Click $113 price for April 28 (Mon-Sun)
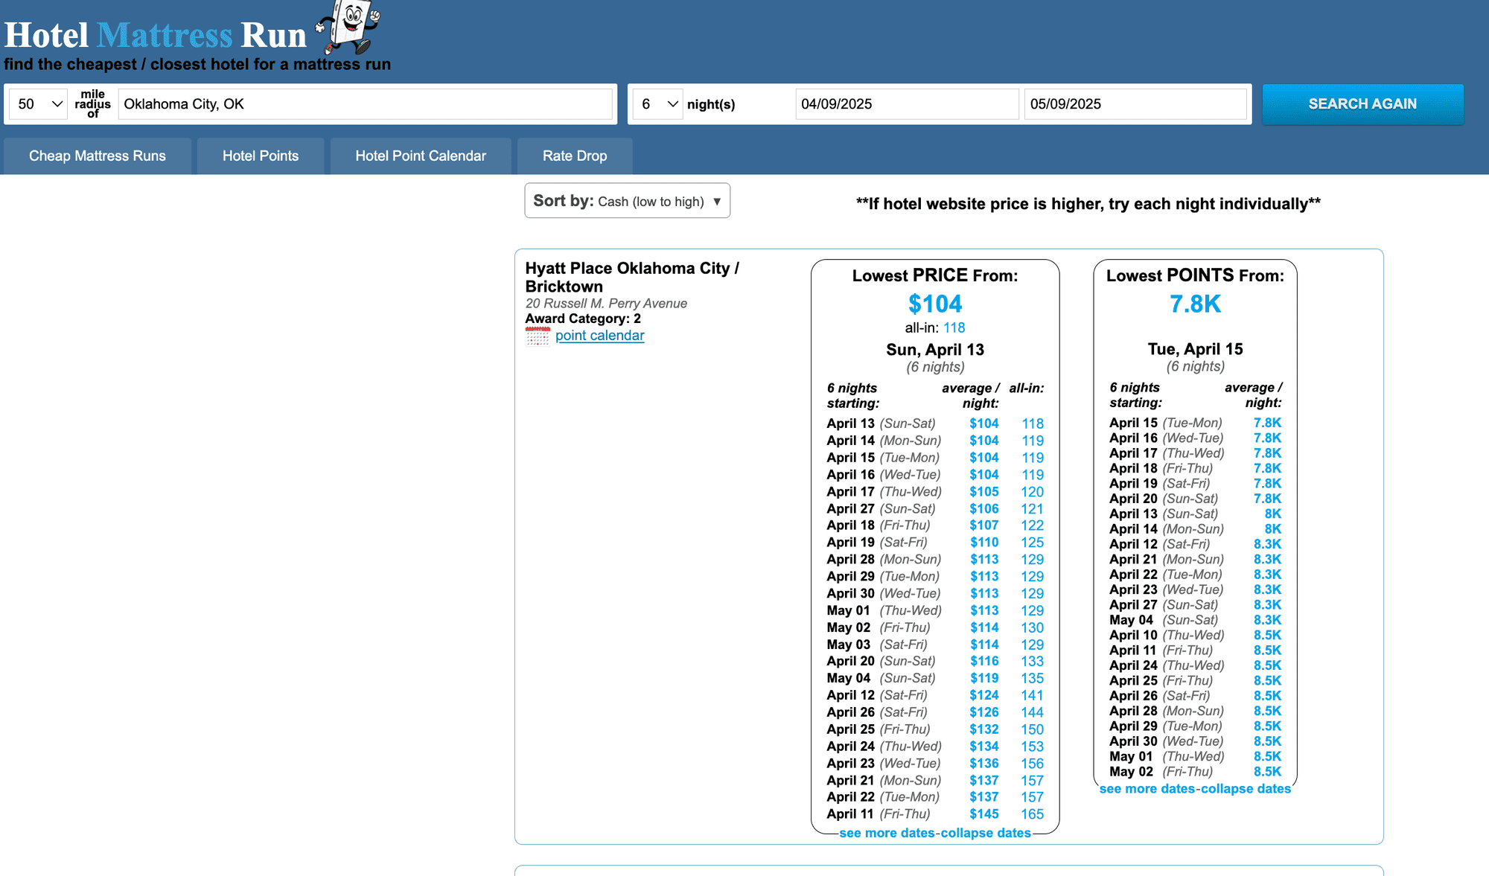The width and height of the screenshot is (1489, 876). click(x=983, y=560)
